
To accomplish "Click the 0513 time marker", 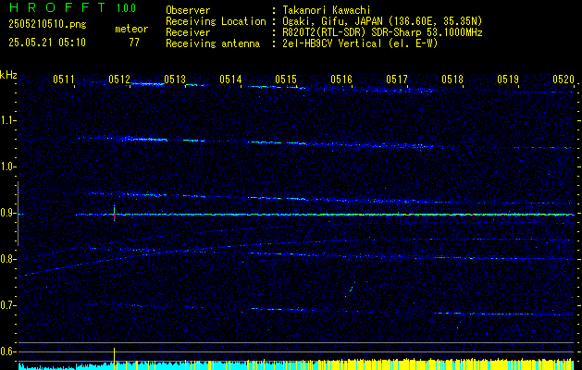I will (x=175, y=79).
